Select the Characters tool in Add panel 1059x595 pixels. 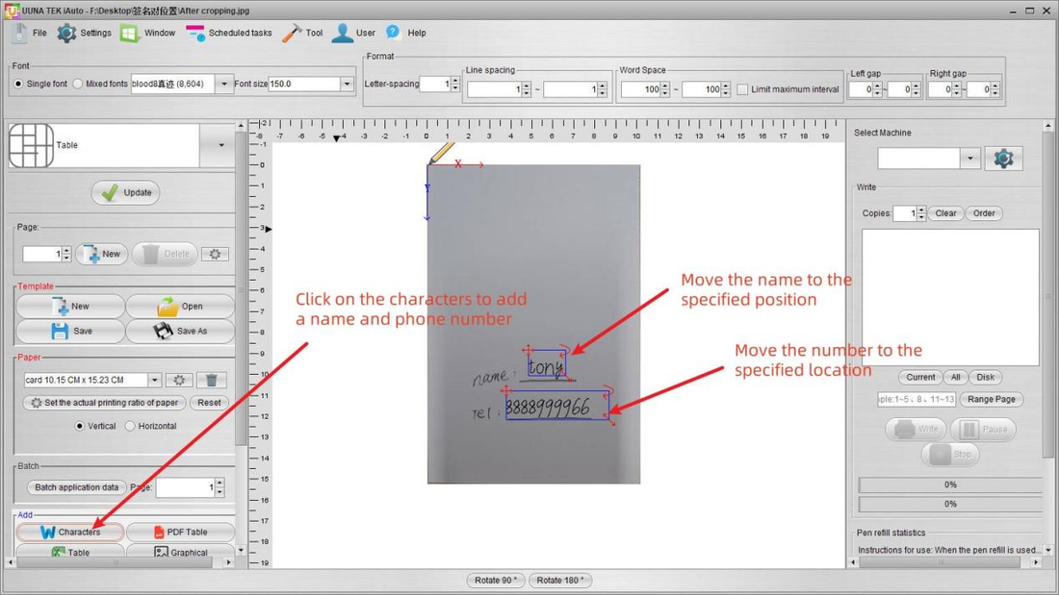[x=68, y=531]
